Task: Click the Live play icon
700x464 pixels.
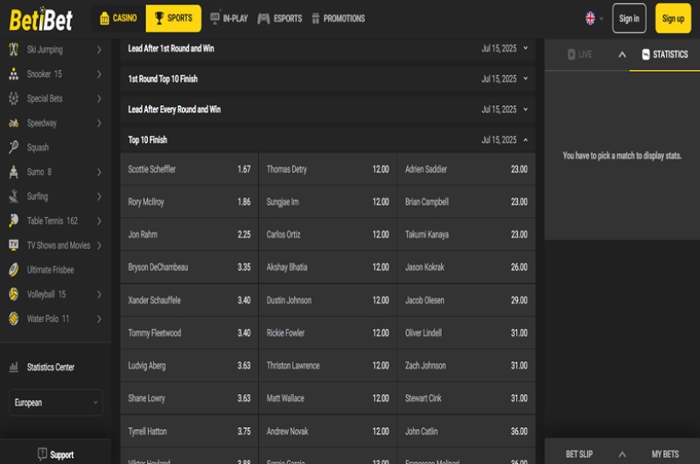Action: pyautogui.click(x=572, y=55)
